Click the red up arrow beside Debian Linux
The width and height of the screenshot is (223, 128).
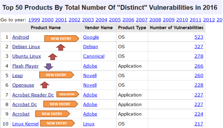point(61,47)
